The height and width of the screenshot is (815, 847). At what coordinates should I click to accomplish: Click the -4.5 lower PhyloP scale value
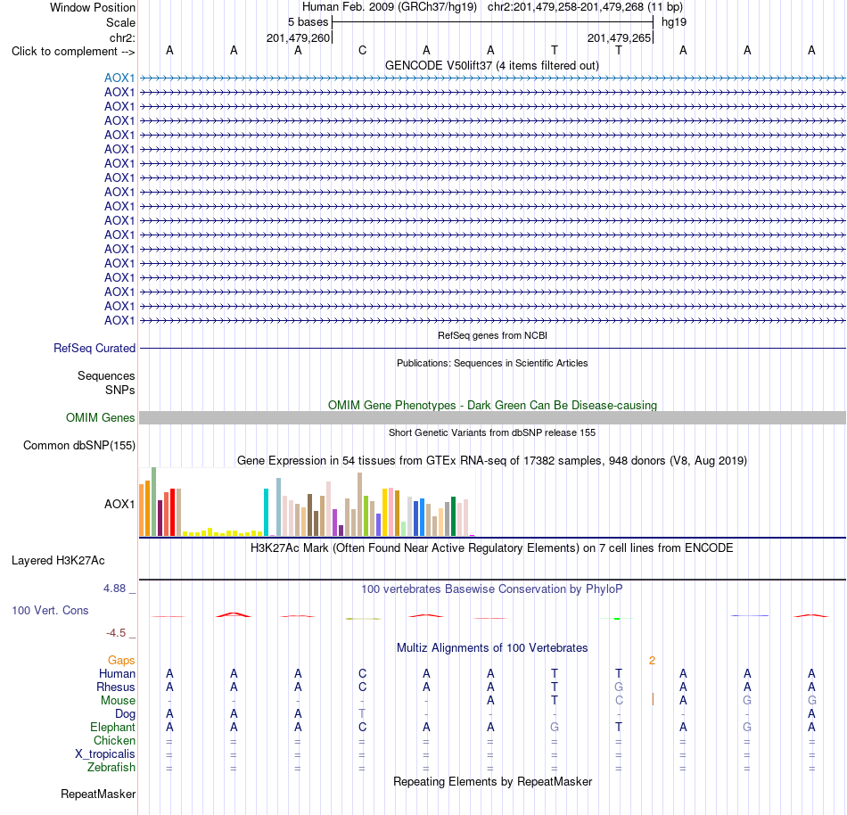coord(116,633)
